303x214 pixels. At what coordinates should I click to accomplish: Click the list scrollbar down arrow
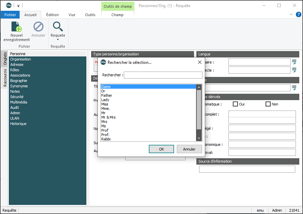[199, 138]
